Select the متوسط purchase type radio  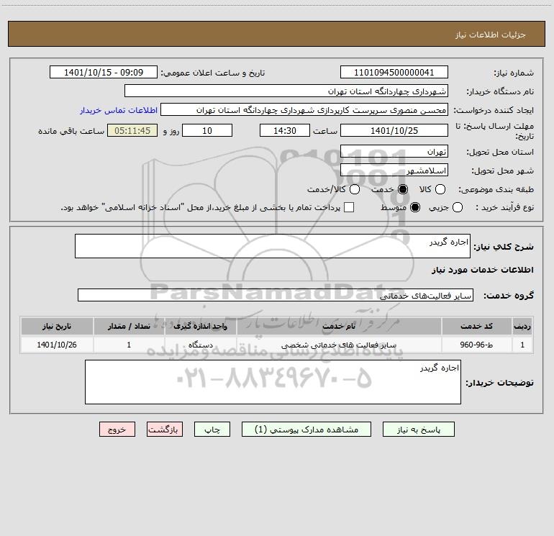tap(415, 207)
